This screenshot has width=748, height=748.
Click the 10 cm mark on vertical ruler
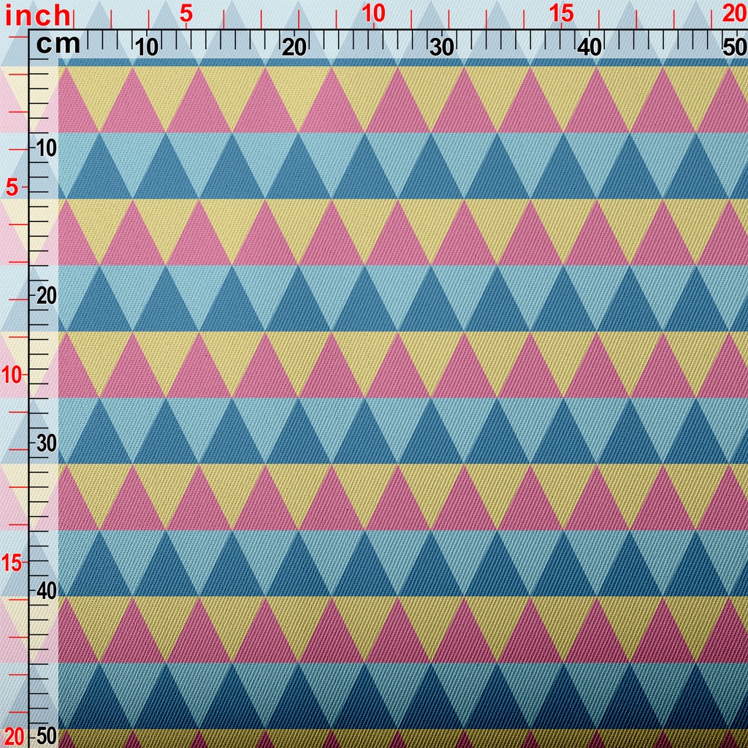point(47,148)
